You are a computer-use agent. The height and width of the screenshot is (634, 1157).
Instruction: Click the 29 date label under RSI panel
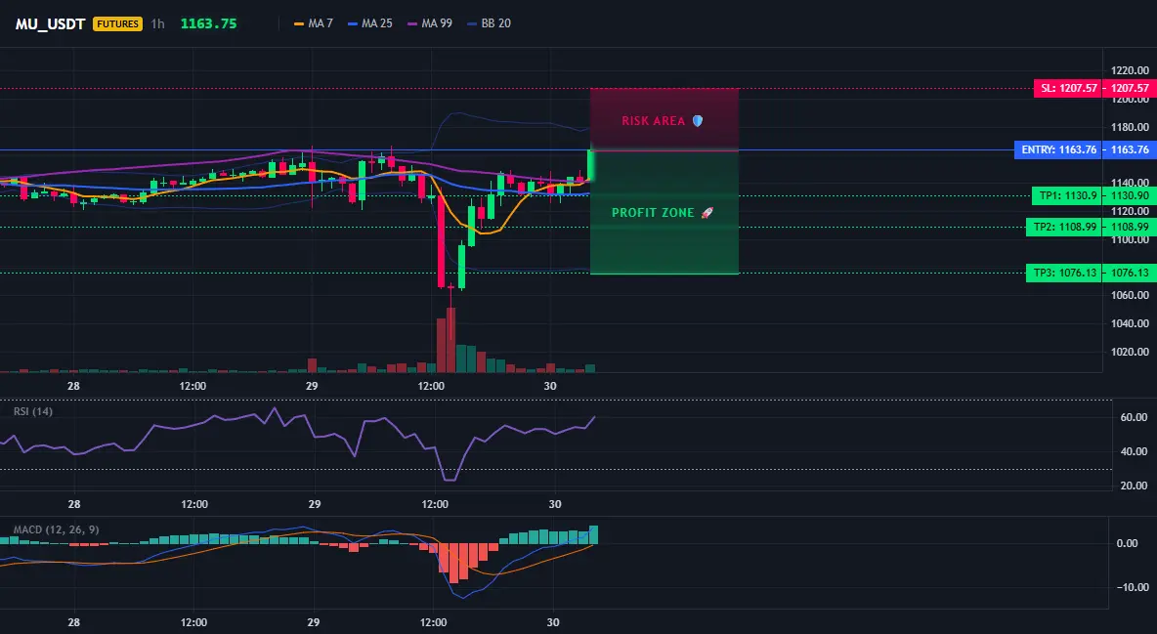315,504
